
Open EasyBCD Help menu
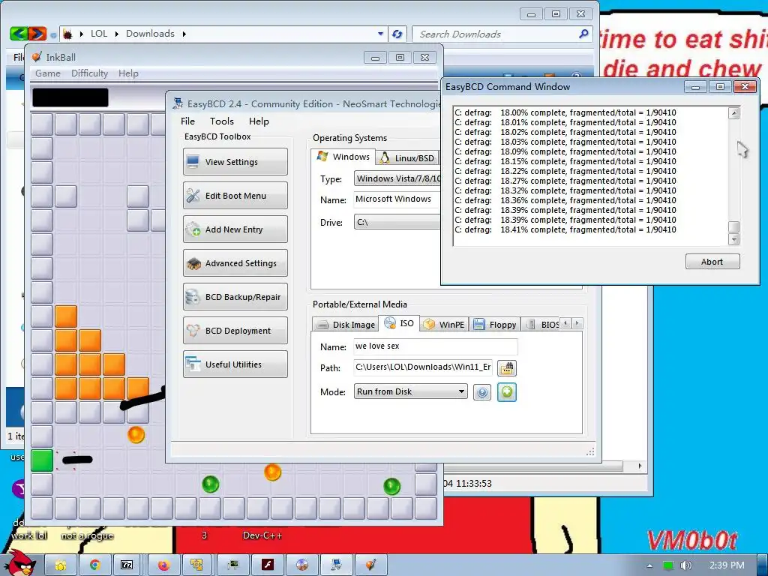click(x=259, y=121)
